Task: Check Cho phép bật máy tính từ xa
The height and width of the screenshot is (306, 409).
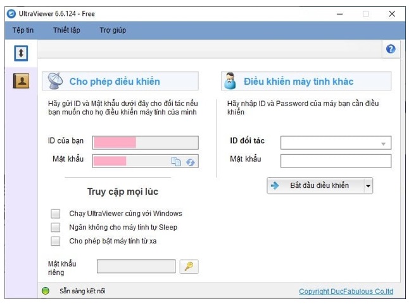Action: tap(56, 241)
